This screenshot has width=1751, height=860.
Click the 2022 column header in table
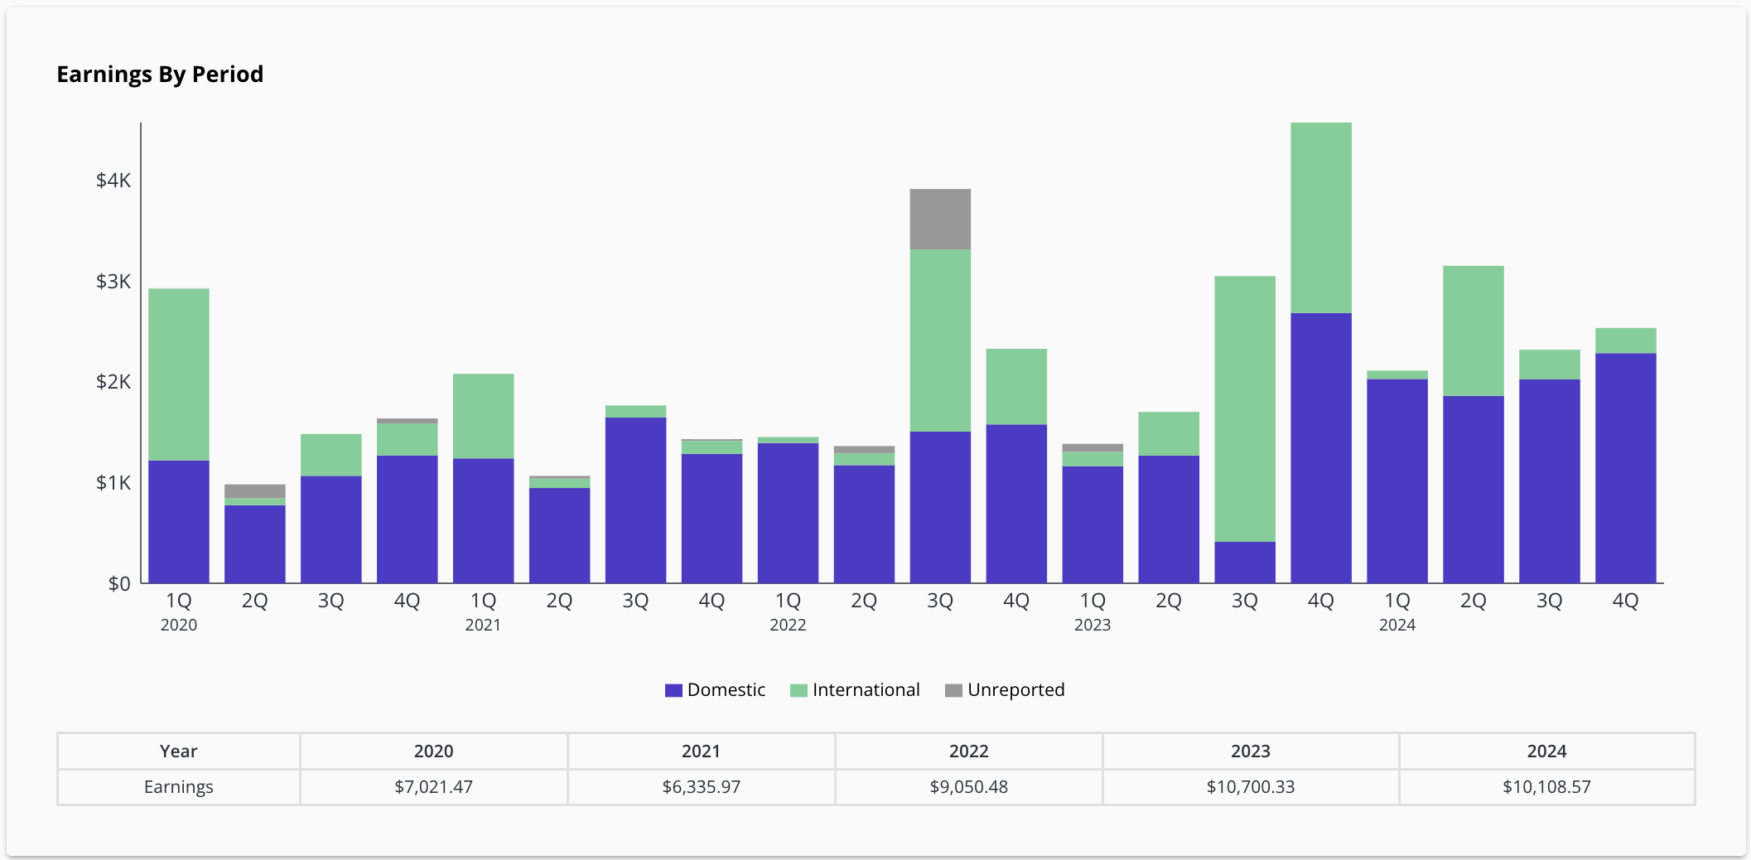point(968,751)
